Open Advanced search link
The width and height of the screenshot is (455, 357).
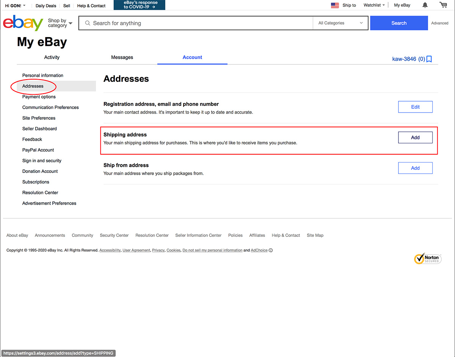pos(440,23)
